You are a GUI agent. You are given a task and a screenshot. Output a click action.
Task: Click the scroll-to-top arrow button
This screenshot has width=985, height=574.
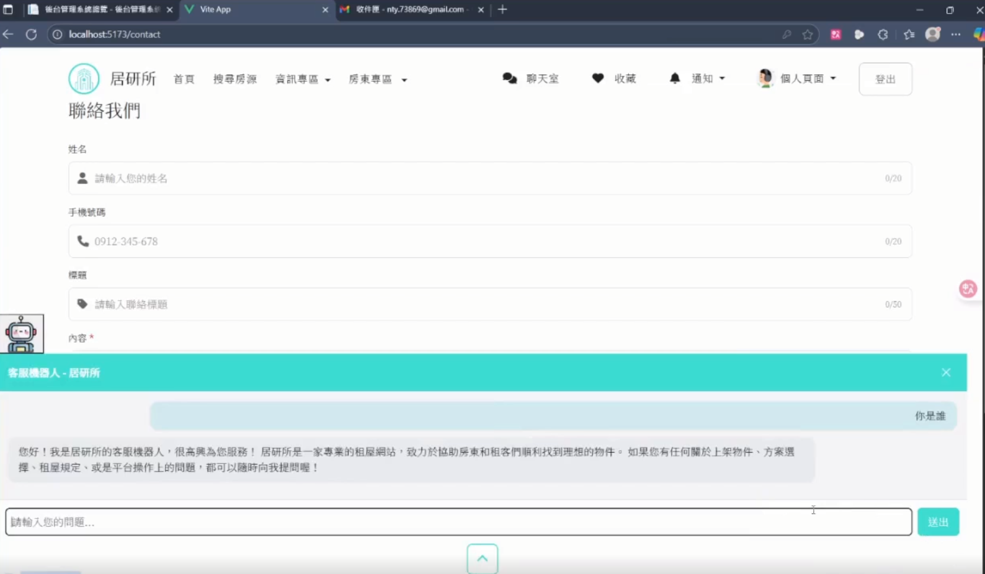click(x=482, y=559)
